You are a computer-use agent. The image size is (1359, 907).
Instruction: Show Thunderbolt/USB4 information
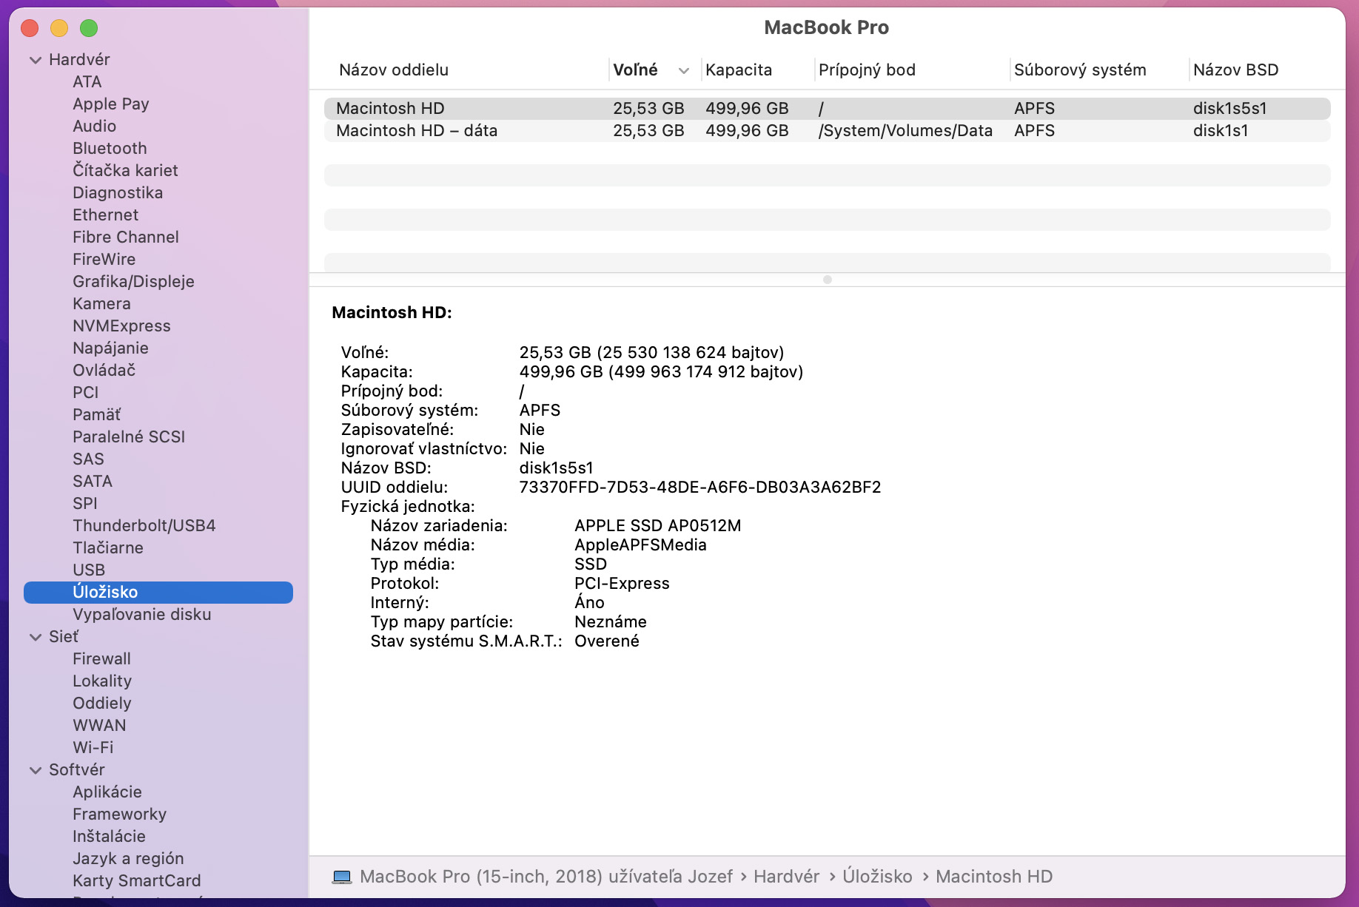pos(144,526)
